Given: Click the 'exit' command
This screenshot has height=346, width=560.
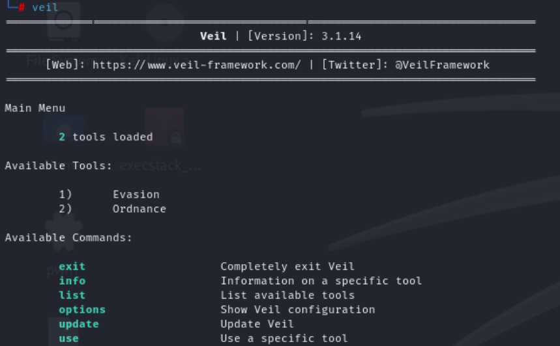Looking at the screenshot, I should (72, 266).
